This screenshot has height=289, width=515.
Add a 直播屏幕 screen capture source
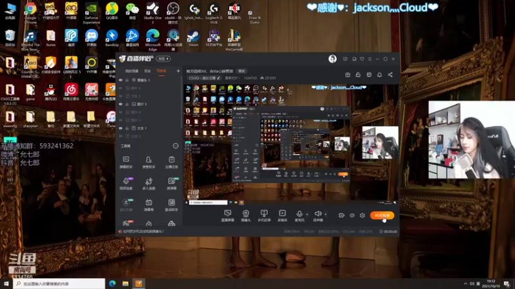(228, 216)
